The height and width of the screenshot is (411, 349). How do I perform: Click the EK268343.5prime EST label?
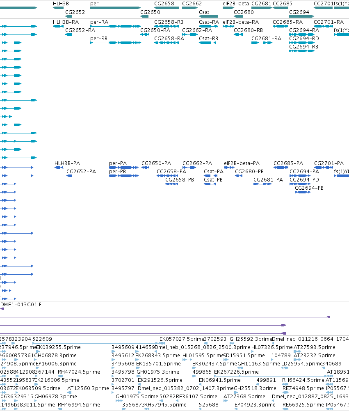click(x=157, y=356)
